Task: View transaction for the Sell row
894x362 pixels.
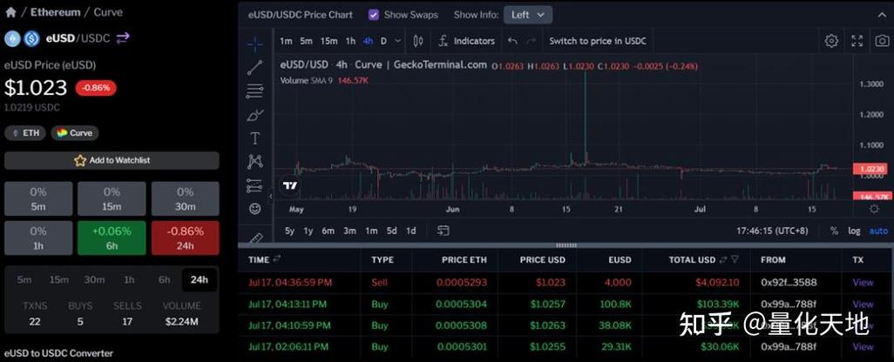Action: [x=863, y=282]
